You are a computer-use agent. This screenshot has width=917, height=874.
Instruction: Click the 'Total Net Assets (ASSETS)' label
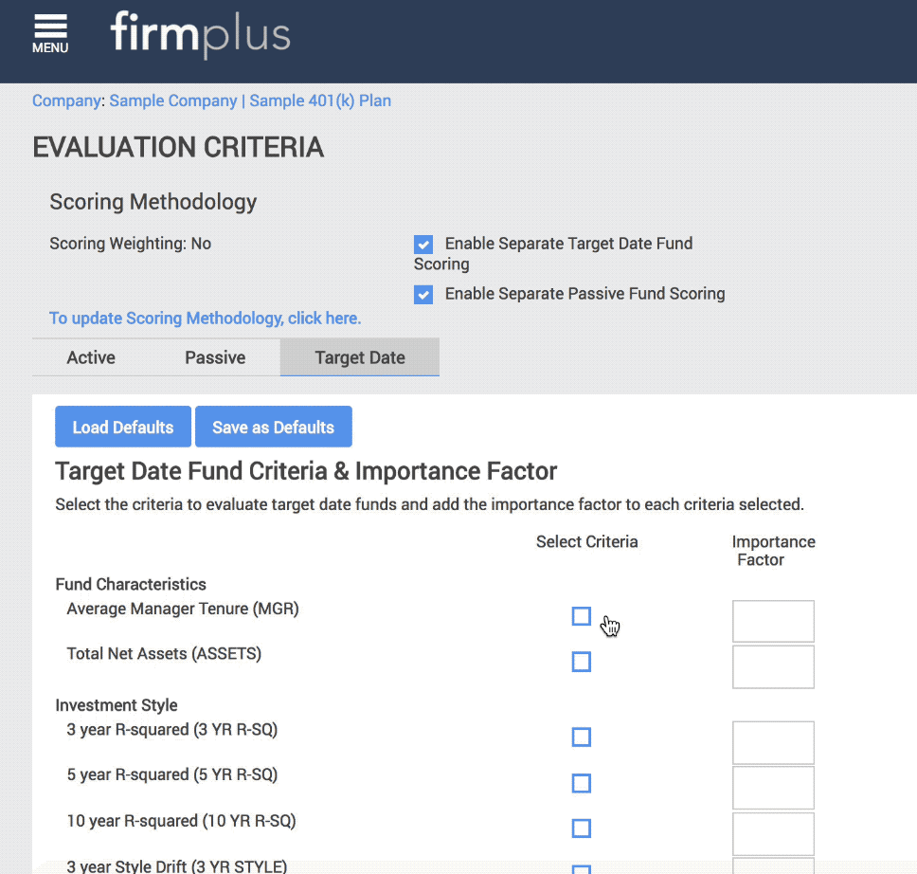[x=164, y=654]
